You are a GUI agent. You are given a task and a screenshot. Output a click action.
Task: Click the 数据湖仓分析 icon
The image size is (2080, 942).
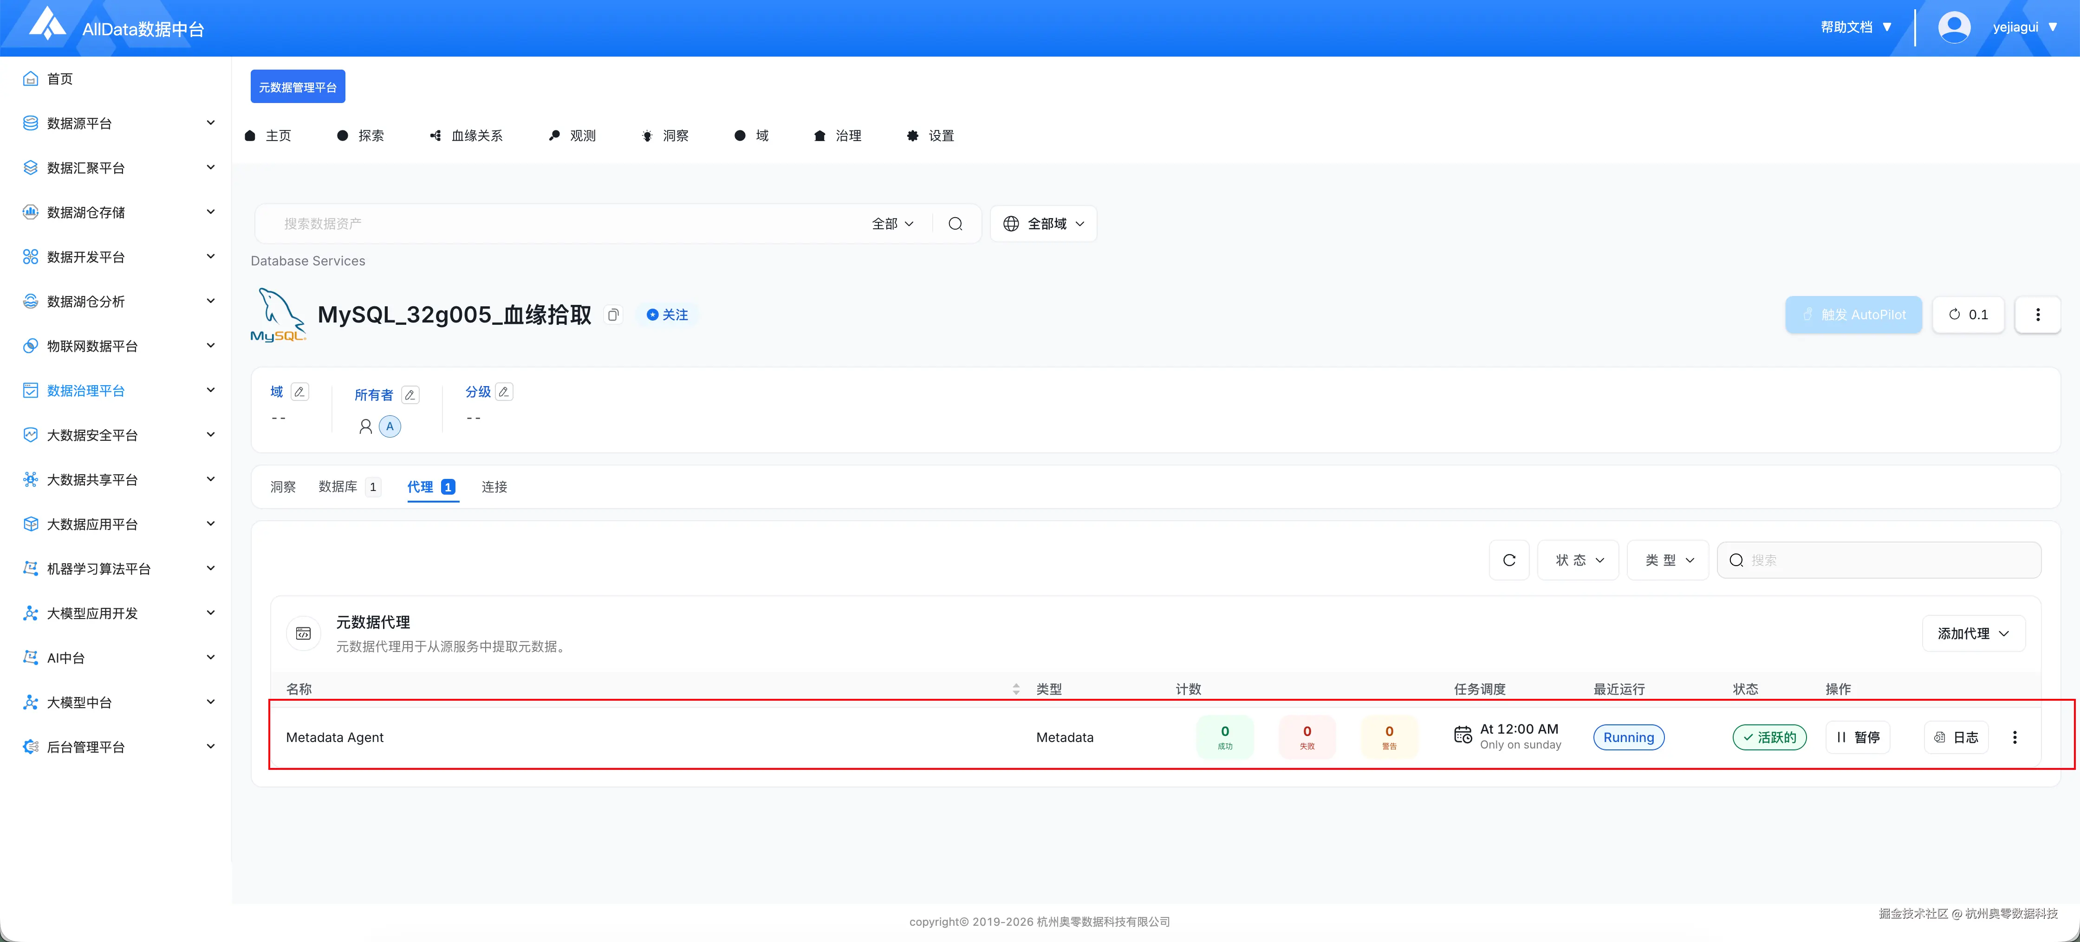(31, 301)
